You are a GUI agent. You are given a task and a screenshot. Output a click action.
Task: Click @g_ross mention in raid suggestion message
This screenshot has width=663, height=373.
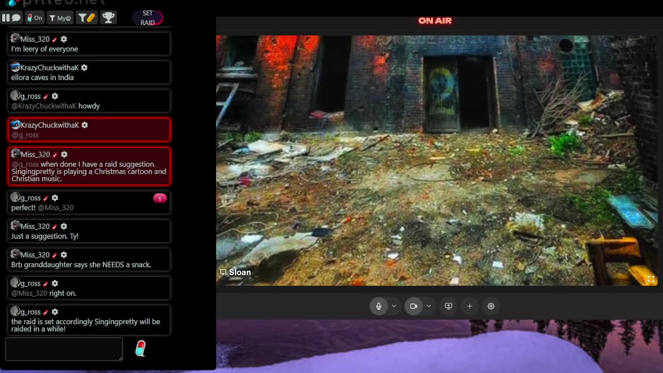tap(25, 164)
